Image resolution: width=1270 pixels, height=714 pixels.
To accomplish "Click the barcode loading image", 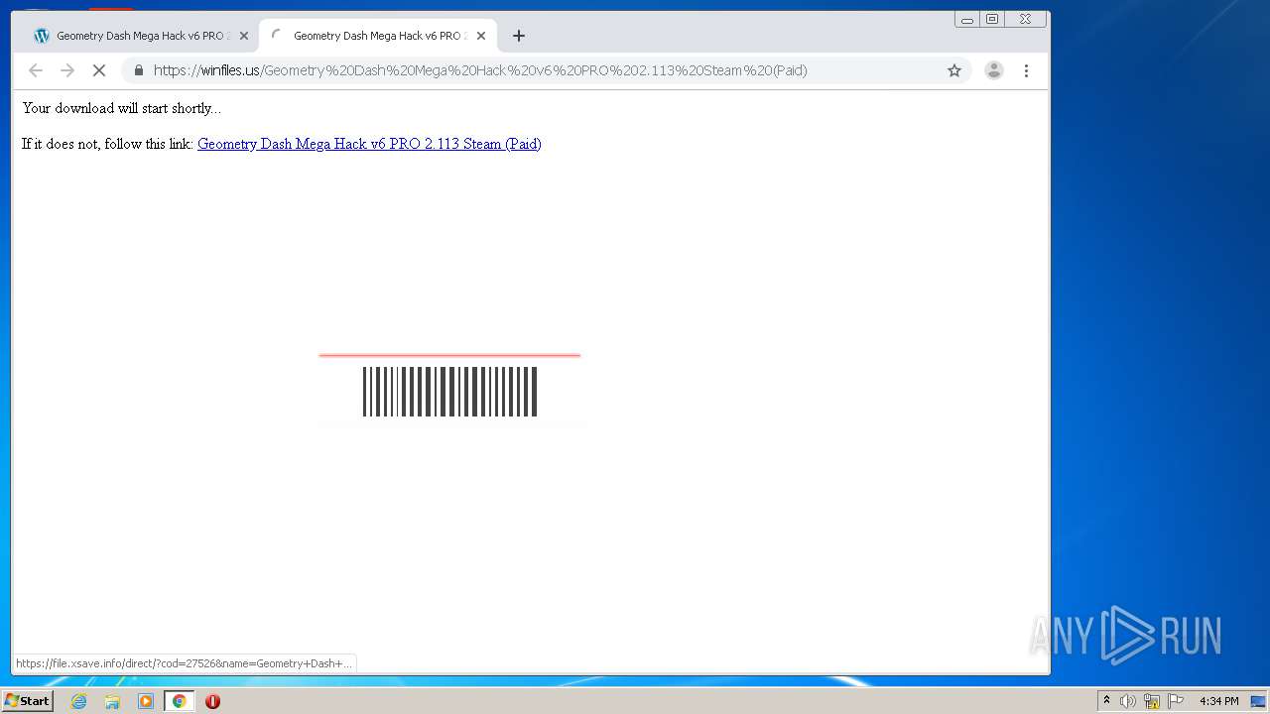I will point(449,391).
